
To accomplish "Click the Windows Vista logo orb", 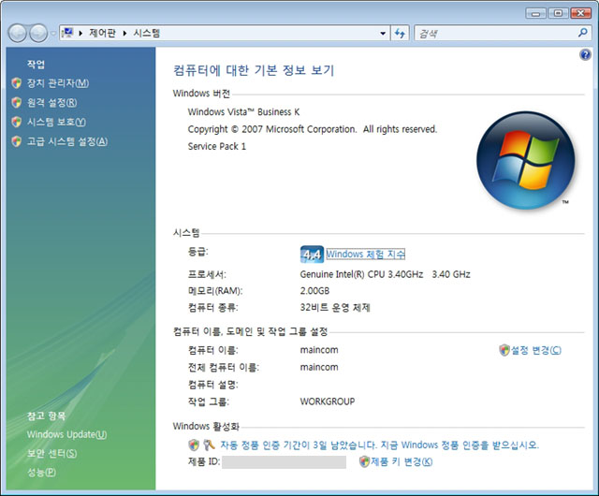I will point(526,160).
